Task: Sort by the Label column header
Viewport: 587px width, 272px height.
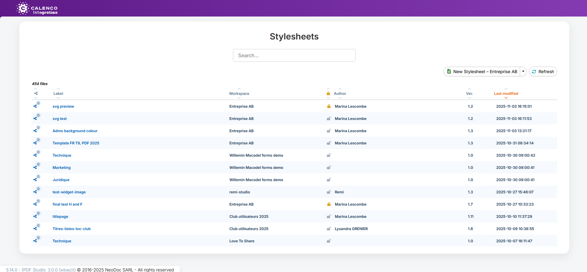Action: 58,94
